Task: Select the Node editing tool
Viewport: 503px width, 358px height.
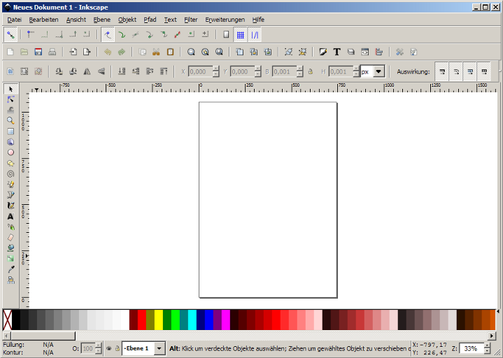Action: 10,99
